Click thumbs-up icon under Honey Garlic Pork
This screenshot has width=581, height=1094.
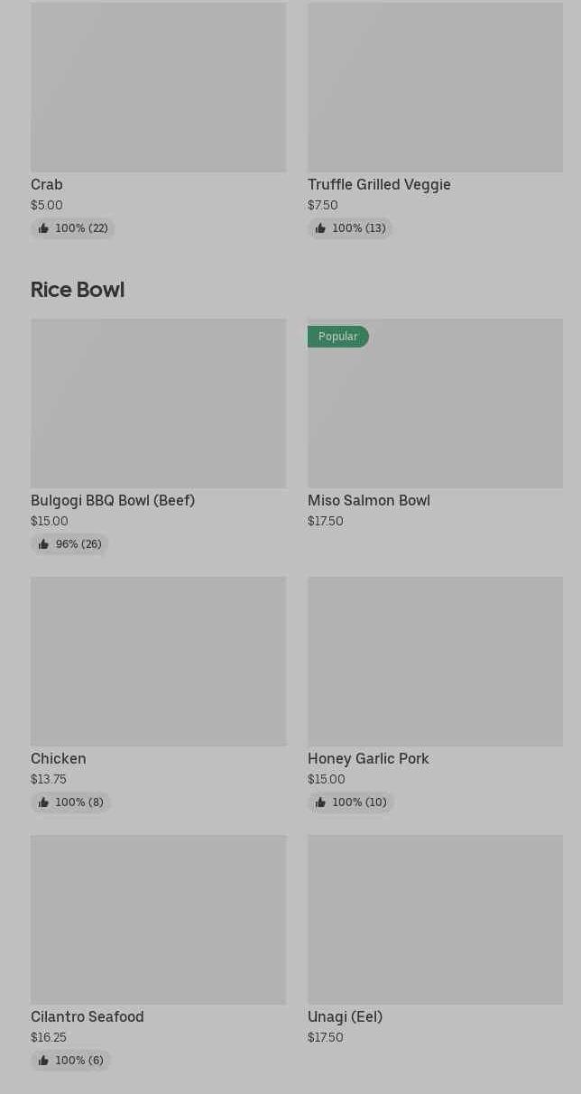tap(320, 802)
